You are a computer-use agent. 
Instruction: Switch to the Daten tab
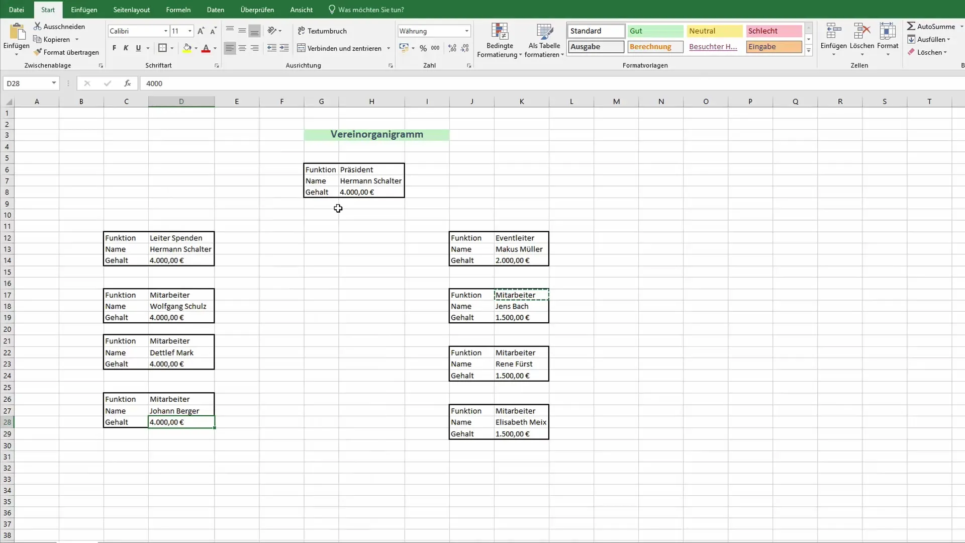[x=216, y=10]
